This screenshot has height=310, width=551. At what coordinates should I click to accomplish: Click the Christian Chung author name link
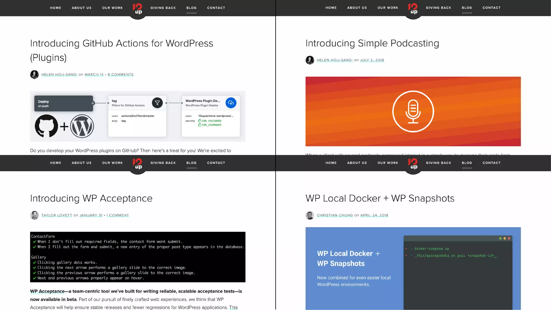click(334, 215)
